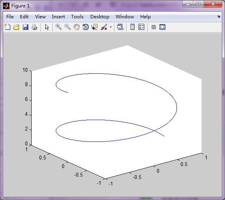The image size is (225, 200).
Task: Enable the Rotate 3D tool
Action: point(86,27)
